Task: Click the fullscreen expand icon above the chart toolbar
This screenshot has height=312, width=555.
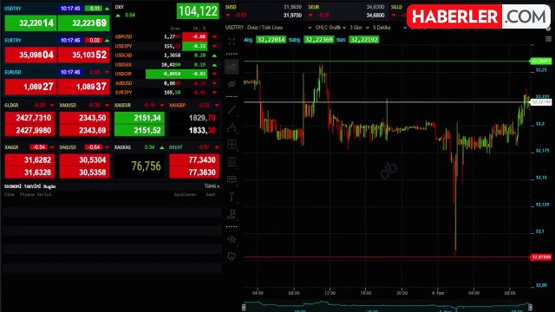Action: [x=232, y=42]
